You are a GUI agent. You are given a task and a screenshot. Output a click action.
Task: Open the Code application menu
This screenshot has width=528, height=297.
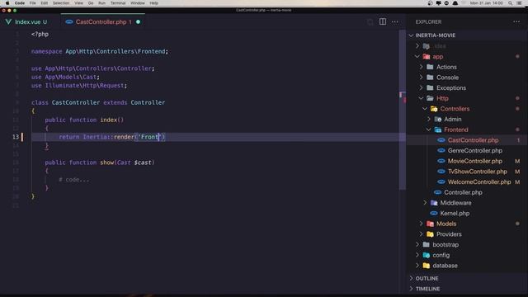coord(20,3)
